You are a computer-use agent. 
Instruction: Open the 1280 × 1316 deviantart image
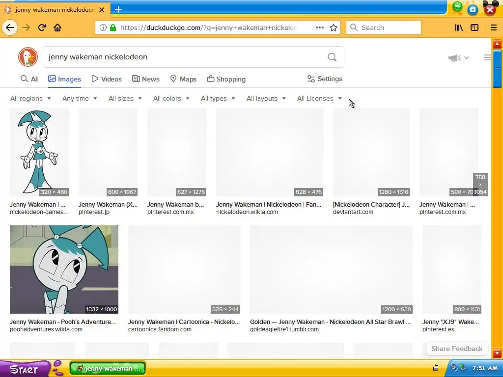(371, 152)
